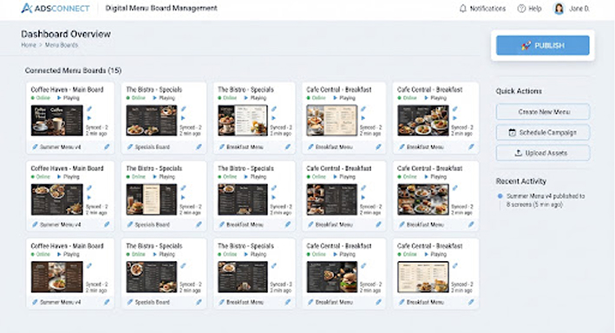
Task: Click Upload Assets quick action
Action: click(x=542, y=153)
